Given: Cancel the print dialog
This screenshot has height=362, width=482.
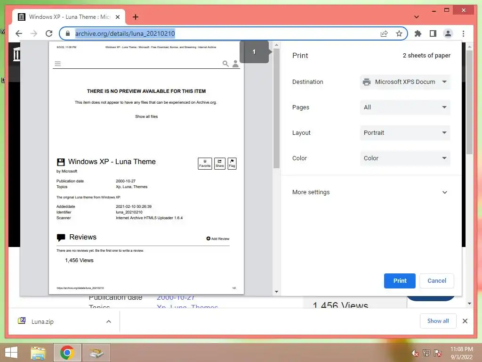Looking at the screenshot, I should click(437, 281).
